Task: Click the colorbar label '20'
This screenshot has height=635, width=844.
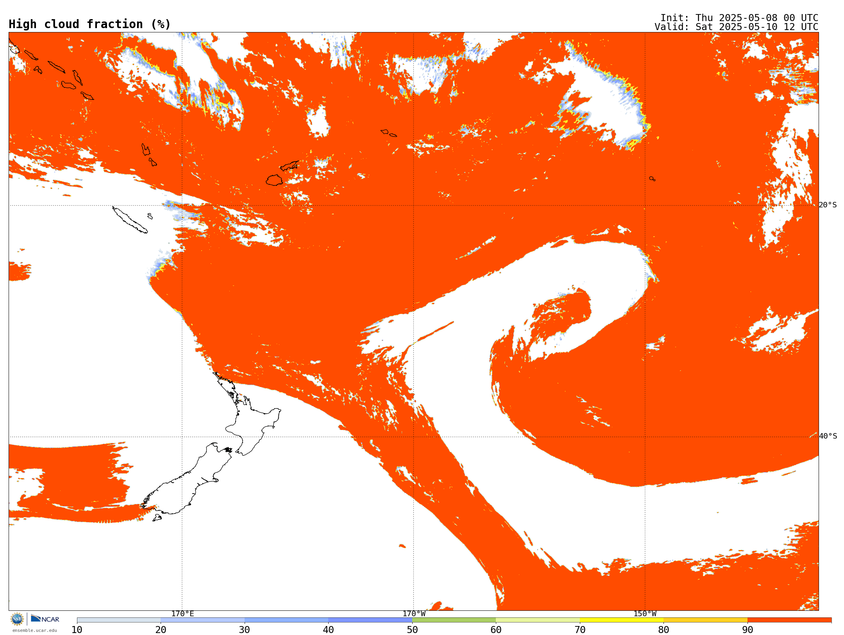Action: tap(161, 630)
